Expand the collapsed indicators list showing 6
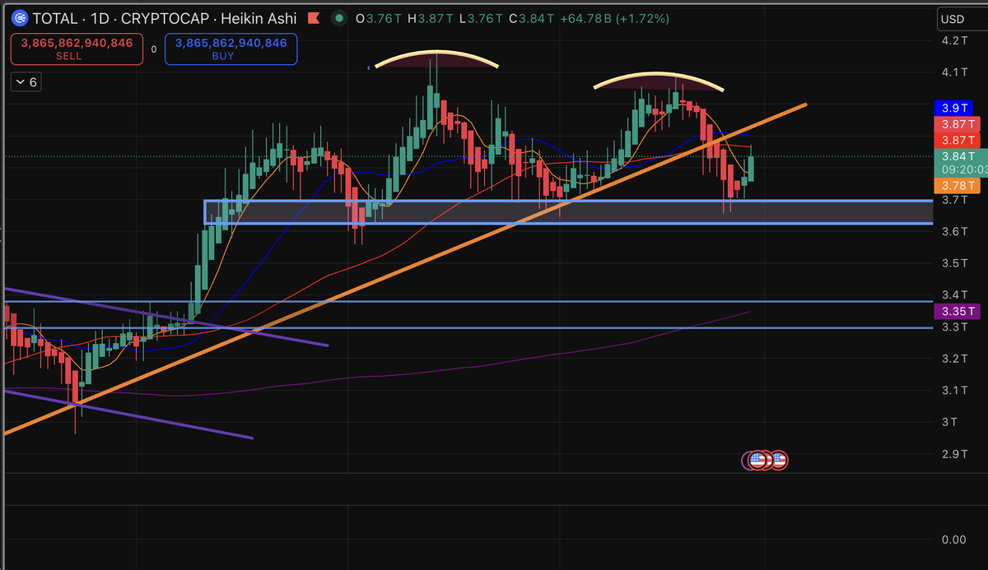This screenshot has height=570, width=988. (x=25, y=81)
